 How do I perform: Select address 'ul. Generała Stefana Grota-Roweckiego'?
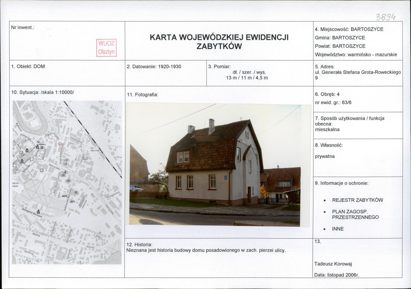point(358,72)
